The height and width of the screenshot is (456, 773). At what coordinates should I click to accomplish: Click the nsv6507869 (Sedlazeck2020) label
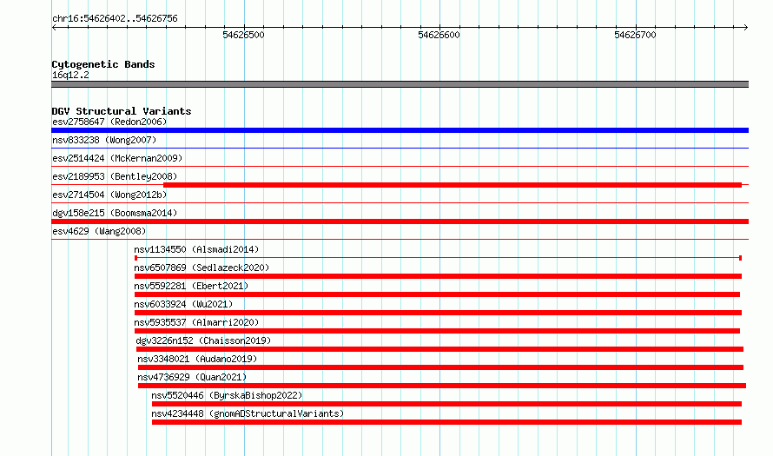(202, 268)
